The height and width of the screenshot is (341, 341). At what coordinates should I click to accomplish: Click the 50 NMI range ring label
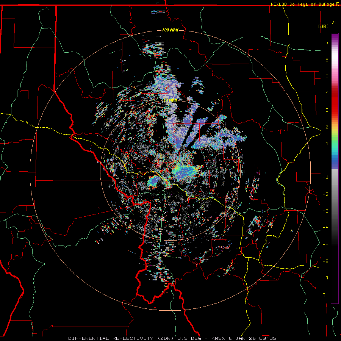click(x=170, y=100)
